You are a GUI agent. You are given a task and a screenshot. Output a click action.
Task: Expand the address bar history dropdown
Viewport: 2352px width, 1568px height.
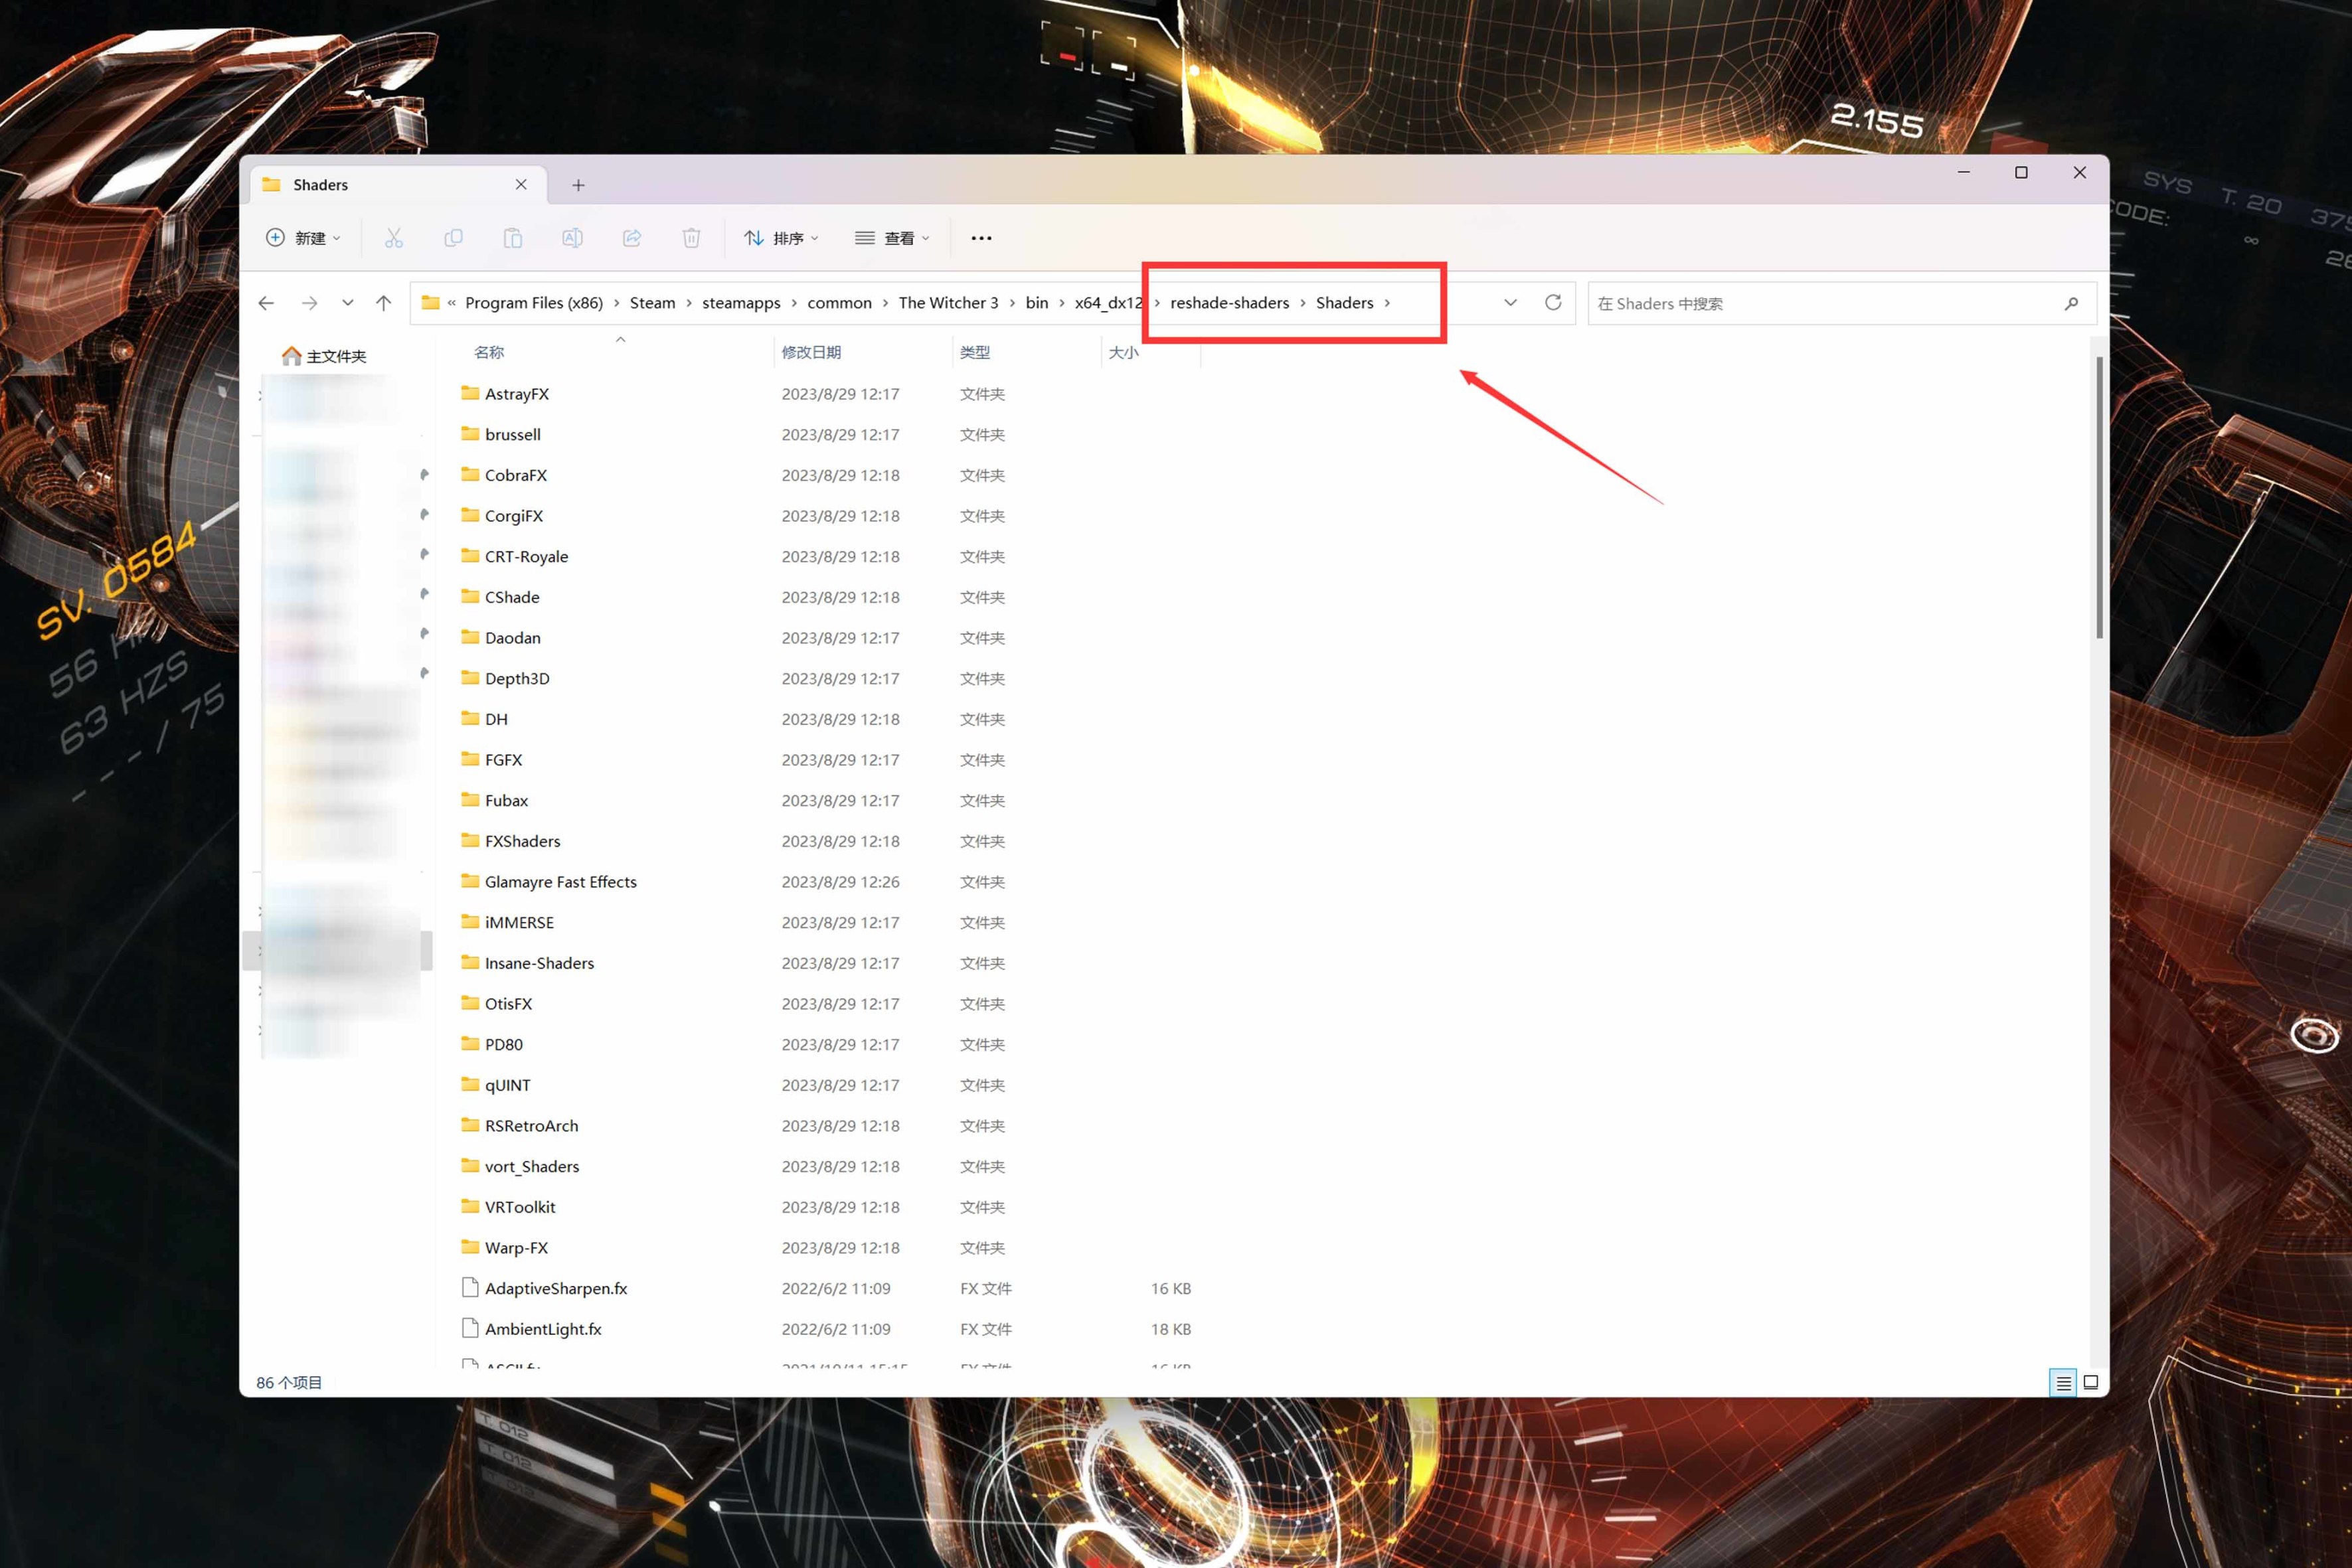tap(1510, 302)
